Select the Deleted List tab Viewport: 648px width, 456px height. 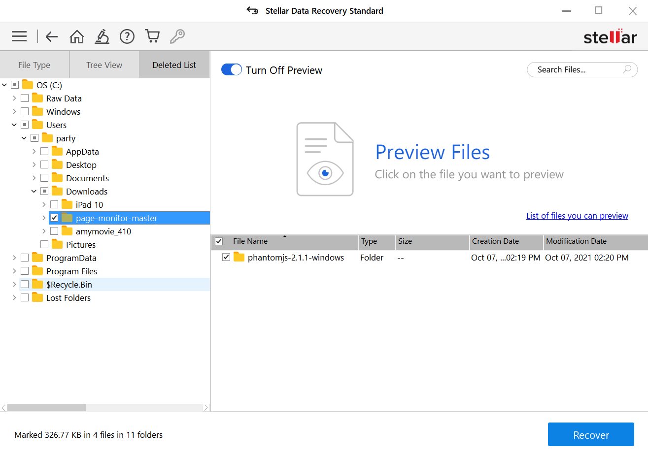point(174,65)
